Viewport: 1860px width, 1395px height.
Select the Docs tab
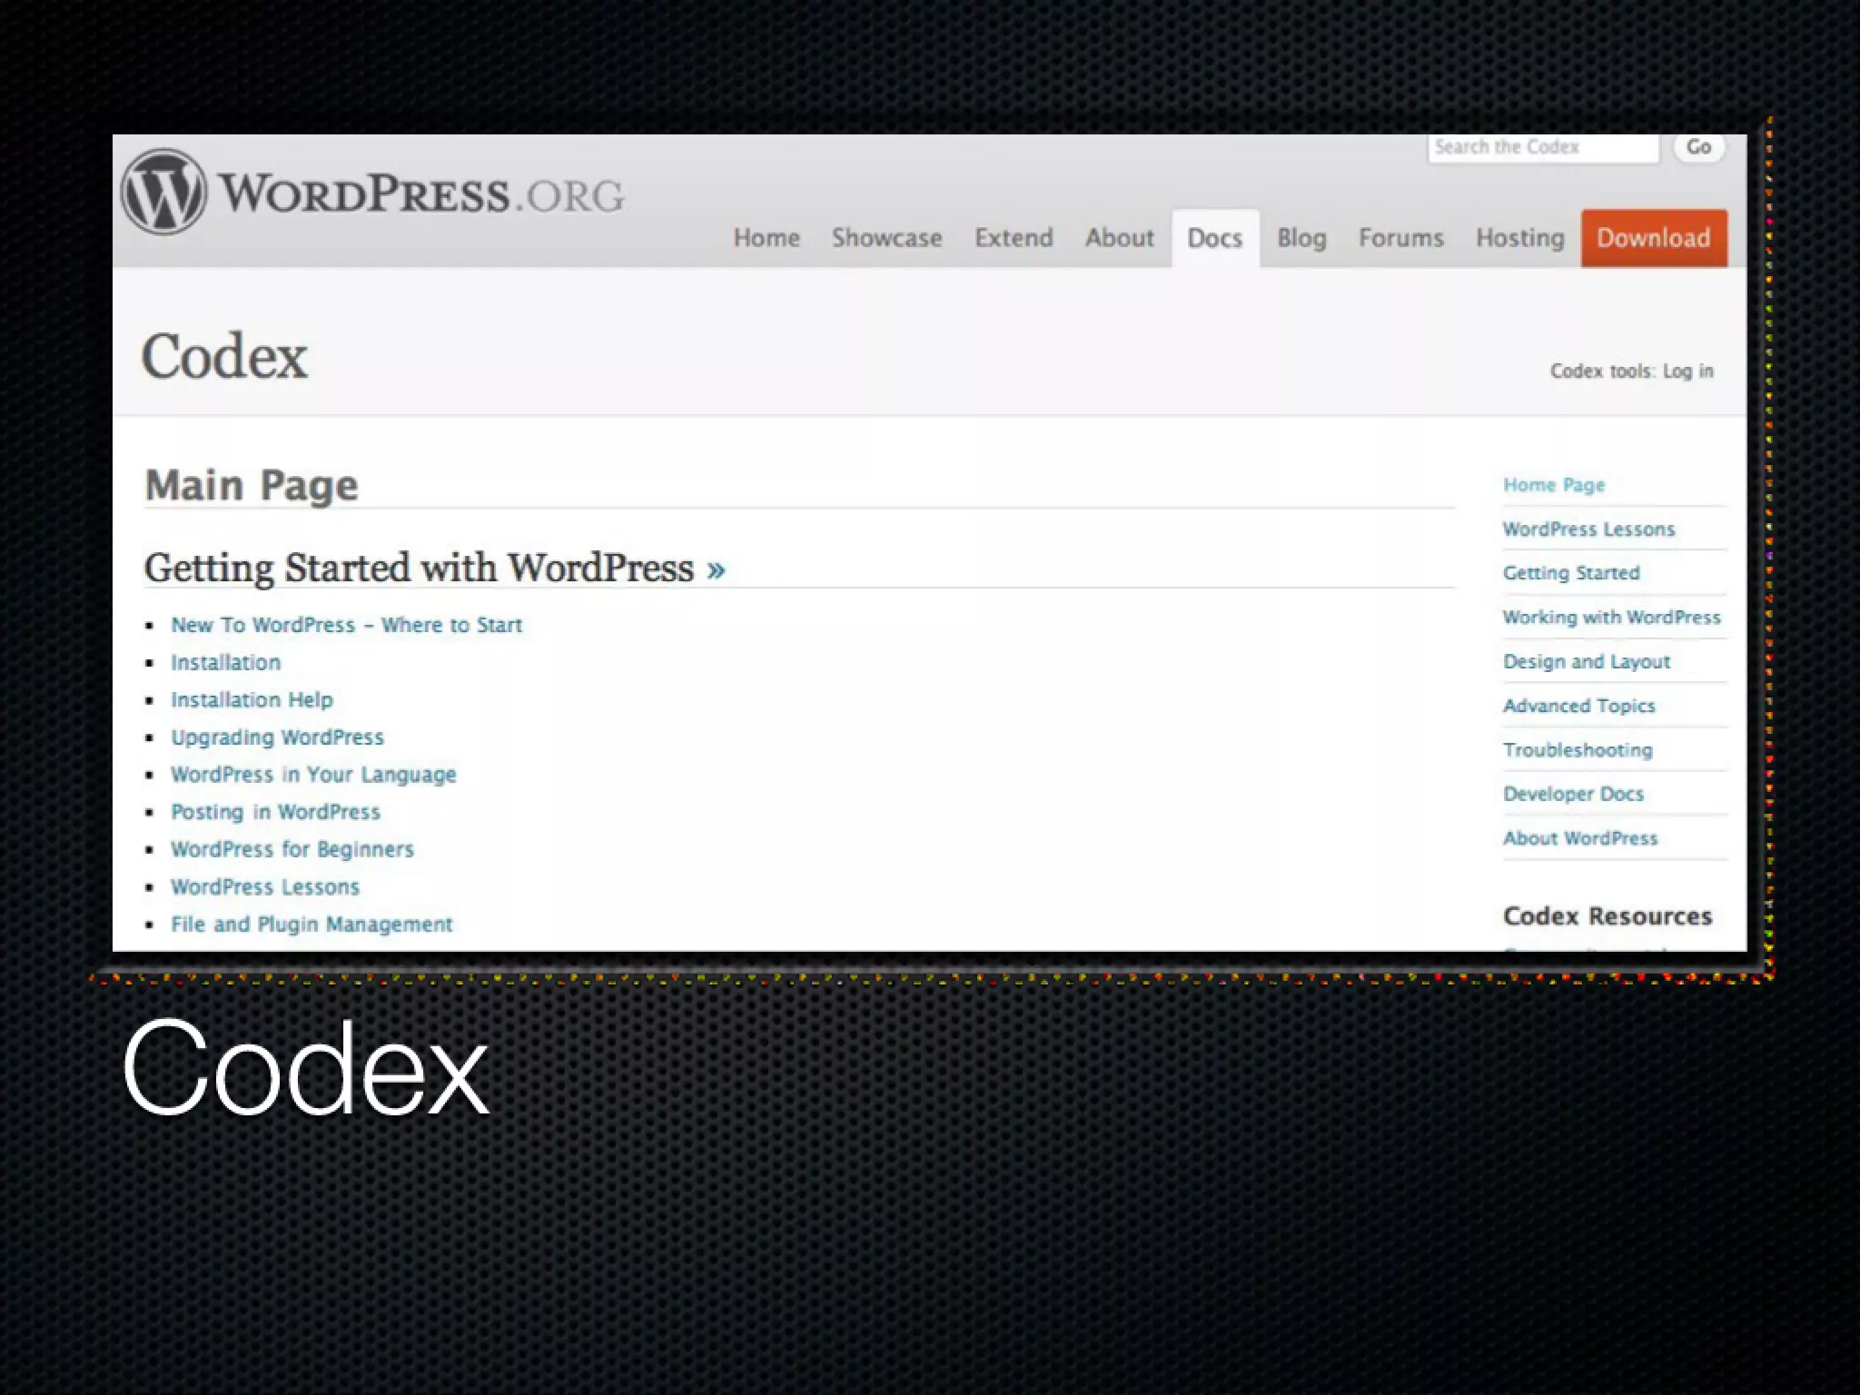pos(1215,238)
